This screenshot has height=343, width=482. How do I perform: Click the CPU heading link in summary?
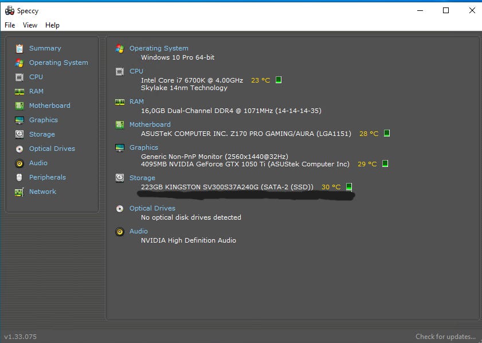point(136,71)
